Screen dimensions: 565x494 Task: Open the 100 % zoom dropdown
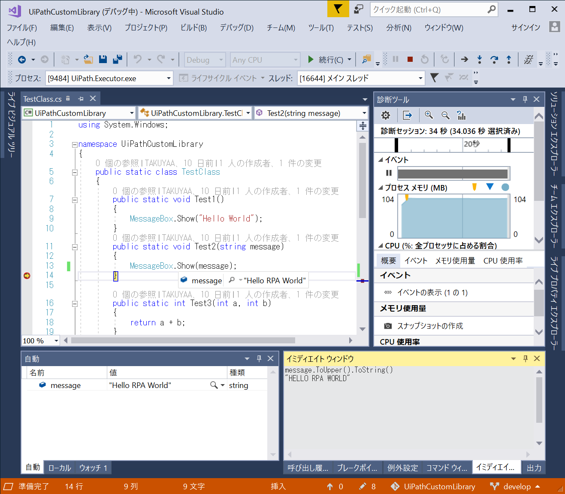56,341
